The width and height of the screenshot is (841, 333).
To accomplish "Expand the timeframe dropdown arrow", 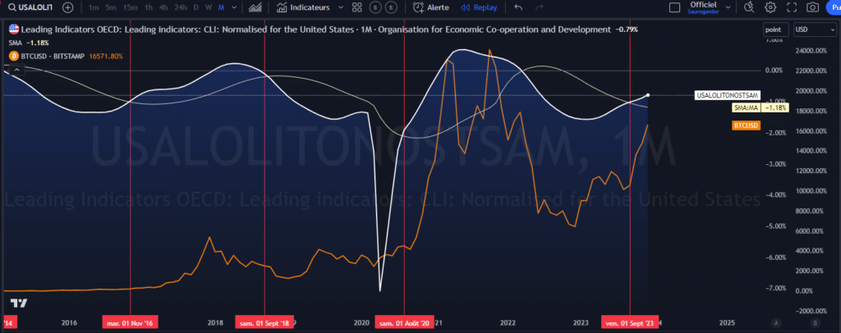I will (232, 7).
